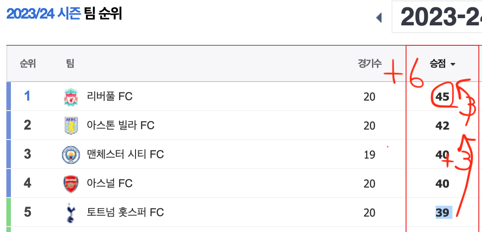Open the 맨체스터 시티 FC team link
The width and height of the screenshot is (482, 232).
tap(126, 154)
